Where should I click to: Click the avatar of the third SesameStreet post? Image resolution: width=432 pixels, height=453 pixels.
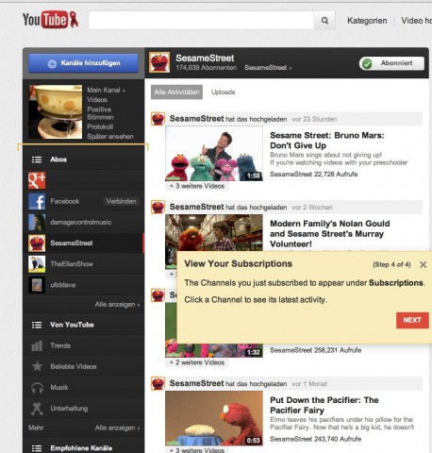(158, 295)
